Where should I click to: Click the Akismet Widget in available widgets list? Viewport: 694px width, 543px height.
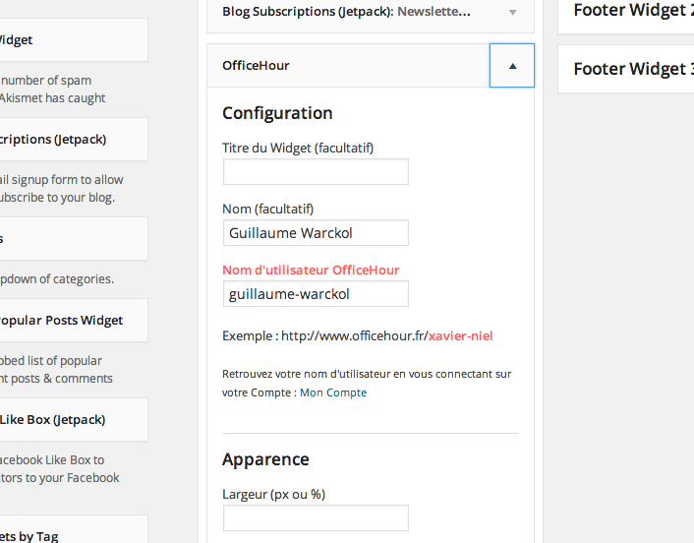click(74, 40)
